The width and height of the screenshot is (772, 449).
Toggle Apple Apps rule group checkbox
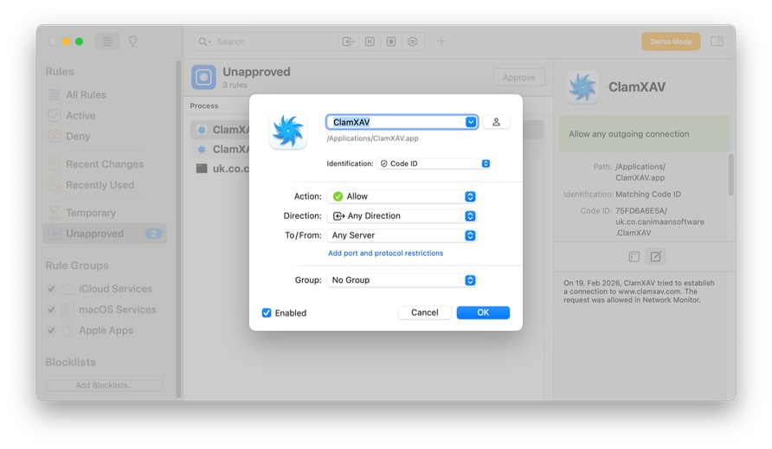51,330
